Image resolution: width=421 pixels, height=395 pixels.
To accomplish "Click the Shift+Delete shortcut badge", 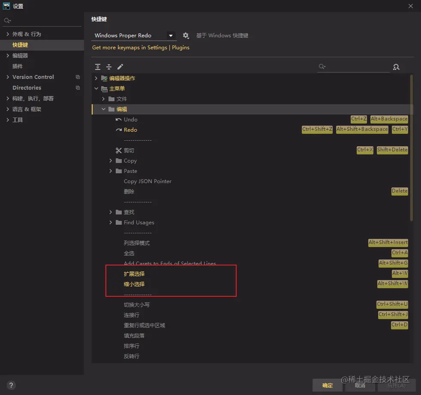I will [x=392, y=150].
